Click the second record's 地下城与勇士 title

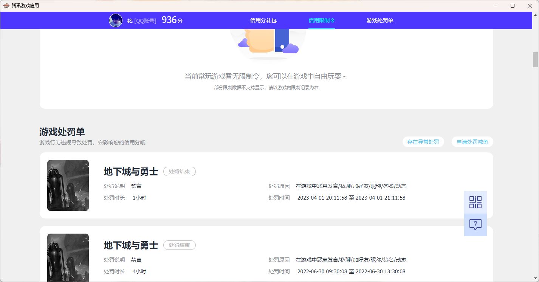(131, 245)
